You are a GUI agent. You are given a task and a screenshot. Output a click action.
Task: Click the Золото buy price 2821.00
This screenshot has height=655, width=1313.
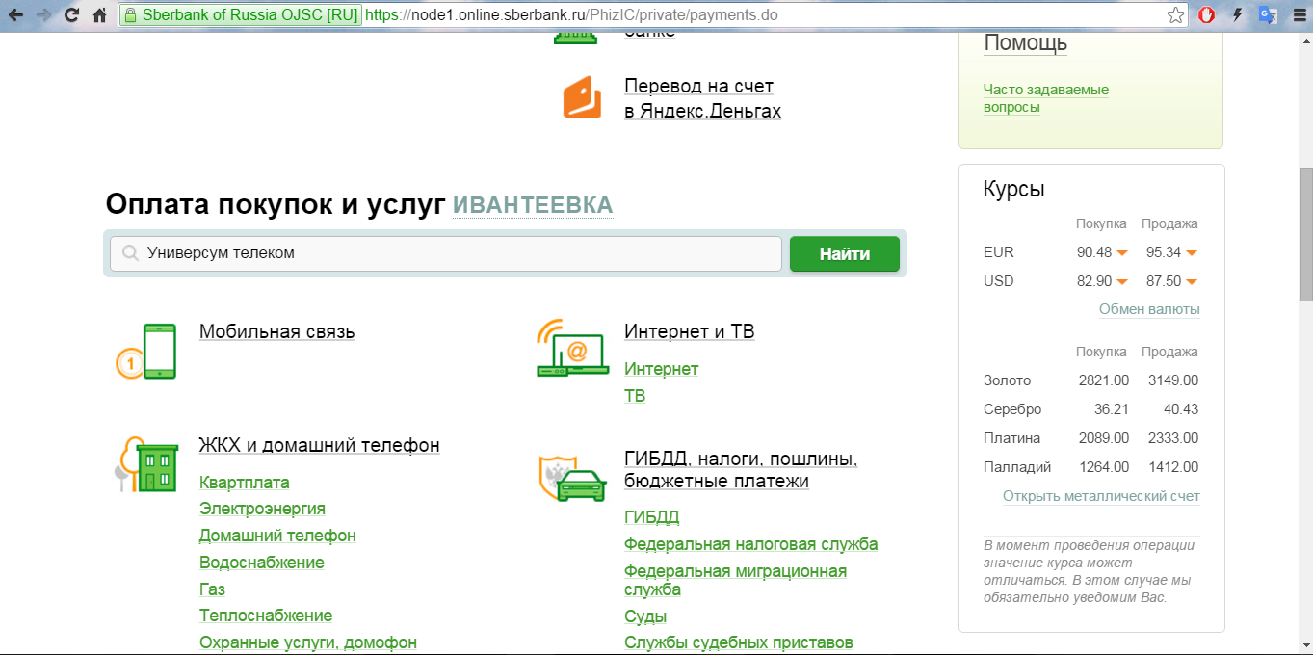1104,380
